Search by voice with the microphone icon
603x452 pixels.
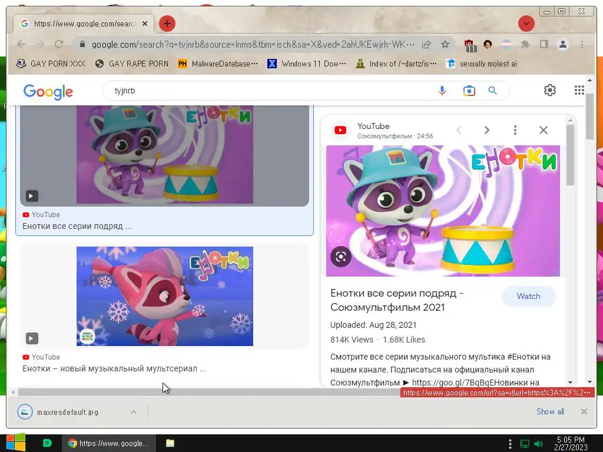(442, 91)
